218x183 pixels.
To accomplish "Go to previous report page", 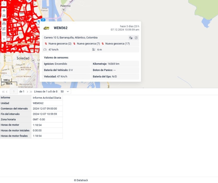I will click(x=7, y=92).
